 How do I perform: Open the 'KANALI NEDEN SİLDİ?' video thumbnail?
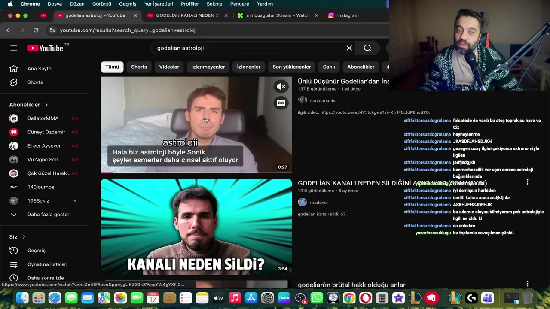coord(196,227)
